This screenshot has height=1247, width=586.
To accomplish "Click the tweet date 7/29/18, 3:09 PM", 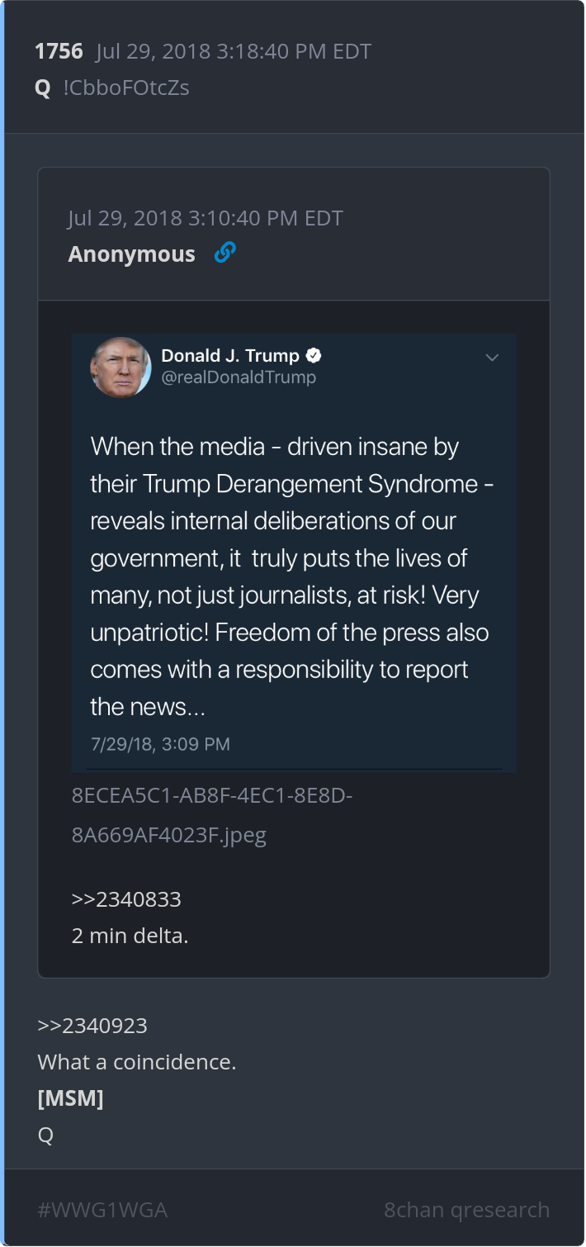I will [x=160, y=744].
